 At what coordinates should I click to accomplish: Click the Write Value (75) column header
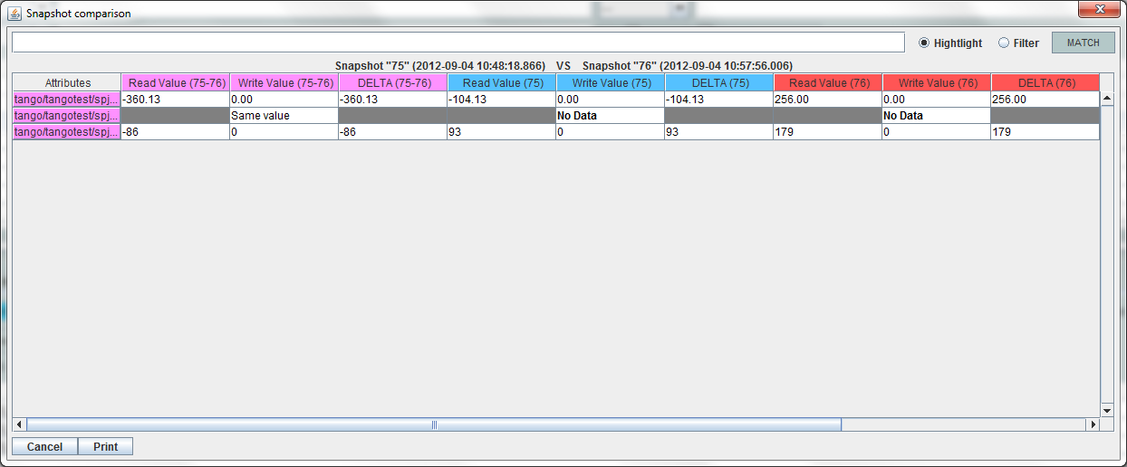coord(611,82)
